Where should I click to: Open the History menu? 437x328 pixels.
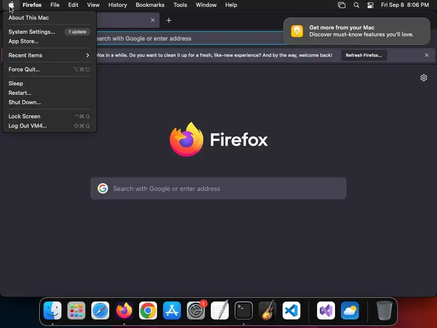point(118,5)
